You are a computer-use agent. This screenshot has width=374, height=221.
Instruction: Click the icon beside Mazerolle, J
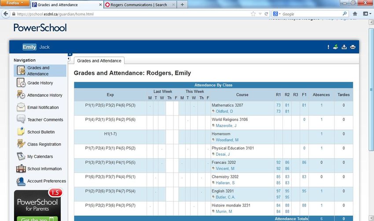pos(213,125)
